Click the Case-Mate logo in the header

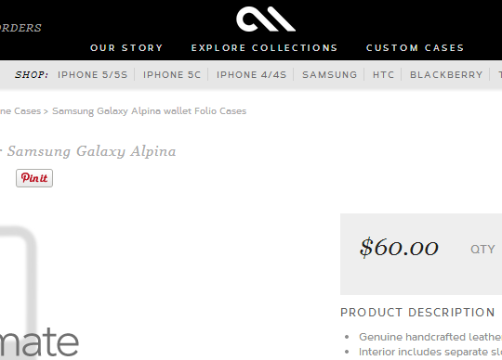coord(266,19)
